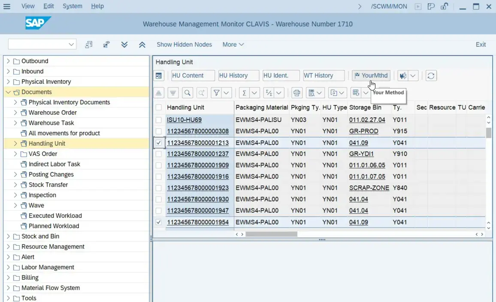Click the user menu icon beside the command field
The image size is (496, 302).
click(x=88, y=45)
